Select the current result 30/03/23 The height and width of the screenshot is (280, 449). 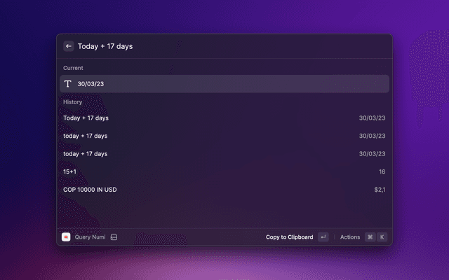click(x=224, y=84)
